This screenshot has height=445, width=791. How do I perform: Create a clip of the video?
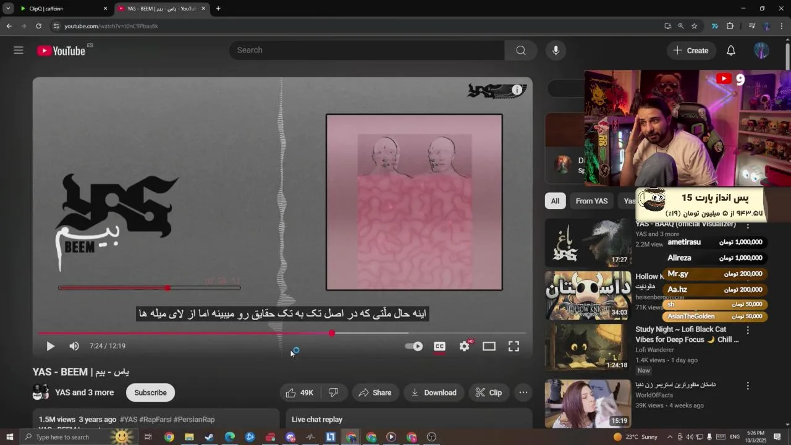coord(489,392)
